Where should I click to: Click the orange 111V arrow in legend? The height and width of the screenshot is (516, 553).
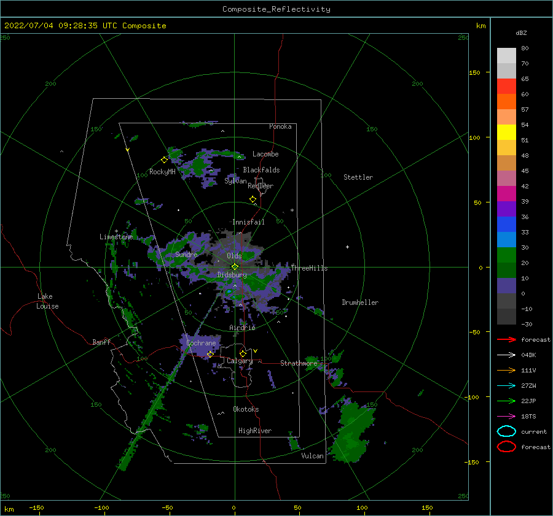click(506, 370)
